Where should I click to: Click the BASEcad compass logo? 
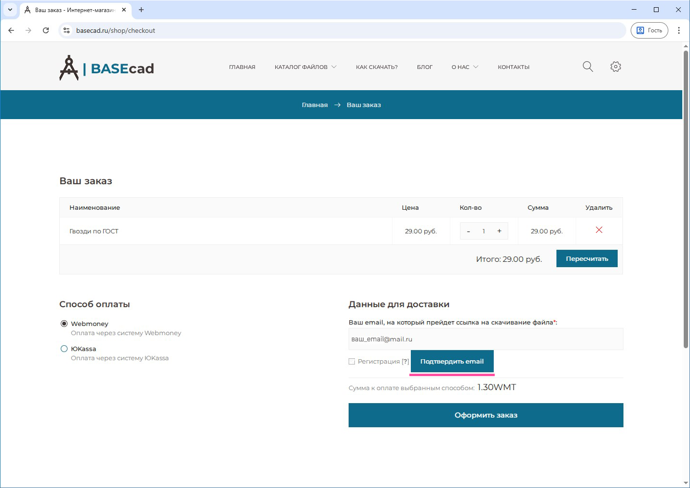[69, 68]
